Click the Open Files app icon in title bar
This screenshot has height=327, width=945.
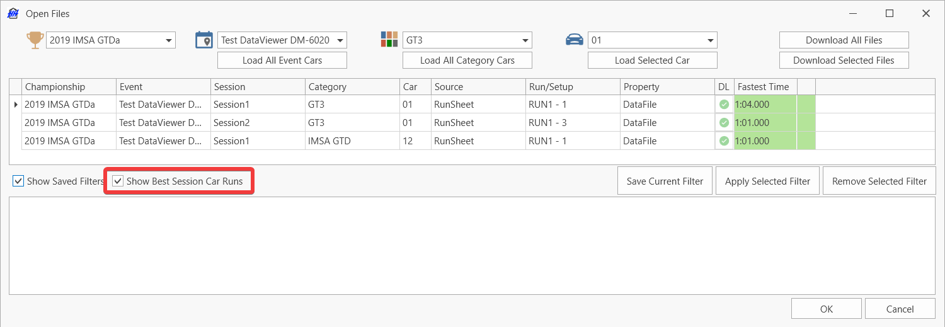(12, 13)
